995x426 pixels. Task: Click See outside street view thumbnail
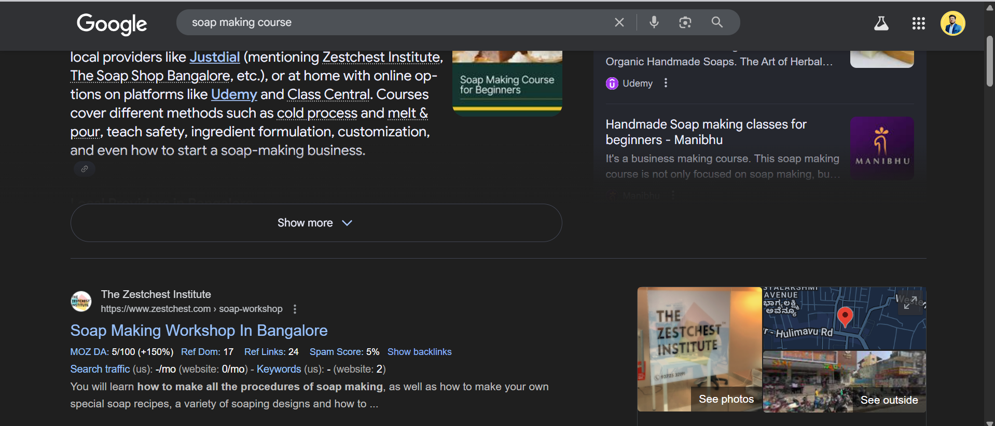(x=889, y=400)
